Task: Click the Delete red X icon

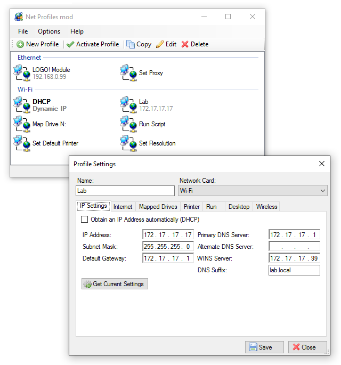Action: tap(185, 44)
